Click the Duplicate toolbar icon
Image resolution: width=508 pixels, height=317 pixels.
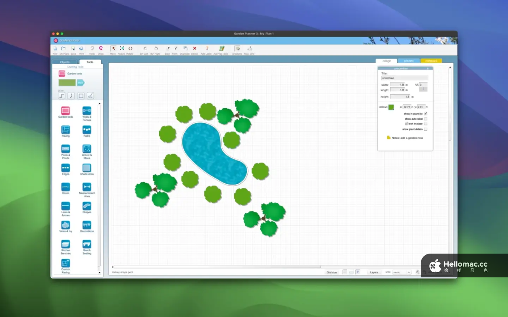(x=185, y=49)
